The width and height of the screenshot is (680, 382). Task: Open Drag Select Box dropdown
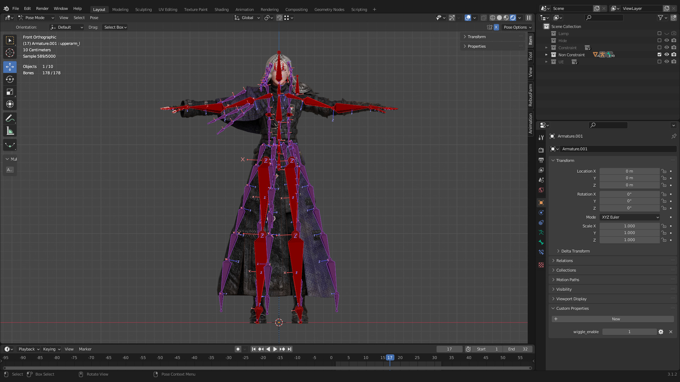coord(115,27)
